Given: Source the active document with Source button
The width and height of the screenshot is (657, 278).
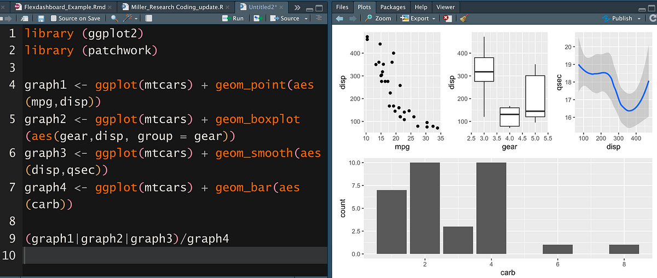Looking at the screenshot, I should click(286, 18).
